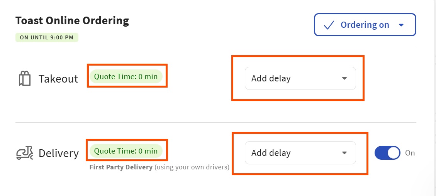Screen dimensions: 436x196
Task: Click the Takeout Quote Time badge
Action: point(126,76)
